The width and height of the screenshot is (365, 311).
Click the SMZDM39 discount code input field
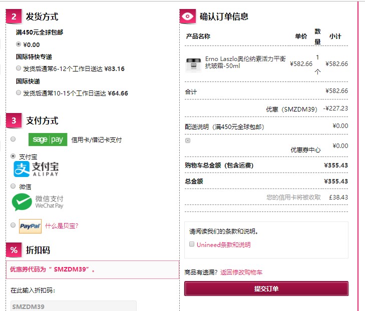(x=73, y=306)
